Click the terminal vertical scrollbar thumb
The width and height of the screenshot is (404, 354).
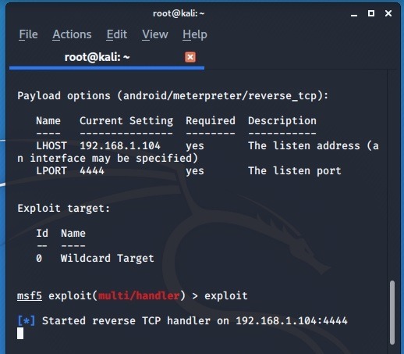(x=392, y=313)
